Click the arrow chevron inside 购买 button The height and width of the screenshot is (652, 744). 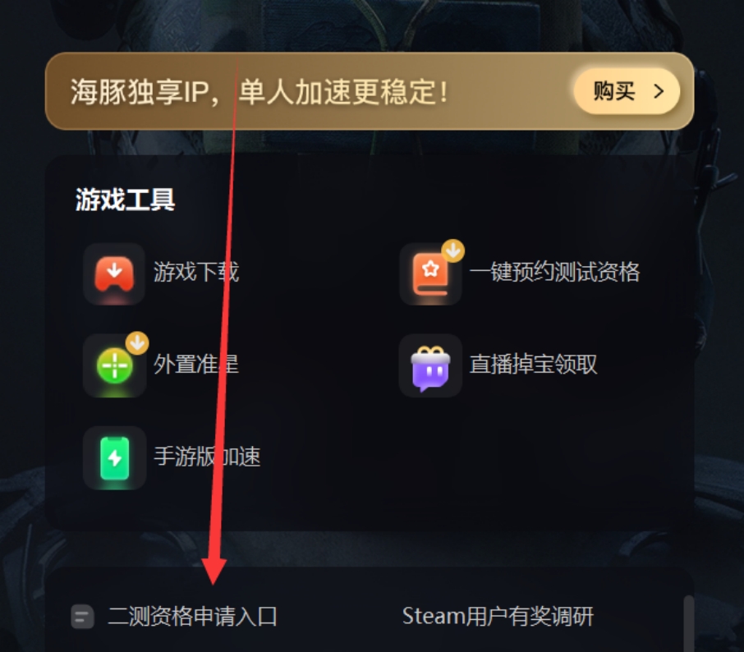click(659, 91)
